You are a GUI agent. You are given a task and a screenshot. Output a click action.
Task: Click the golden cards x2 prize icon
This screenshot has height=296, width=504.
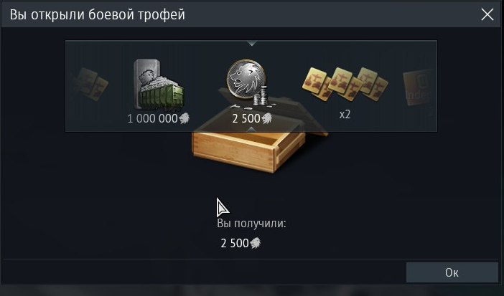pos(345,83)
